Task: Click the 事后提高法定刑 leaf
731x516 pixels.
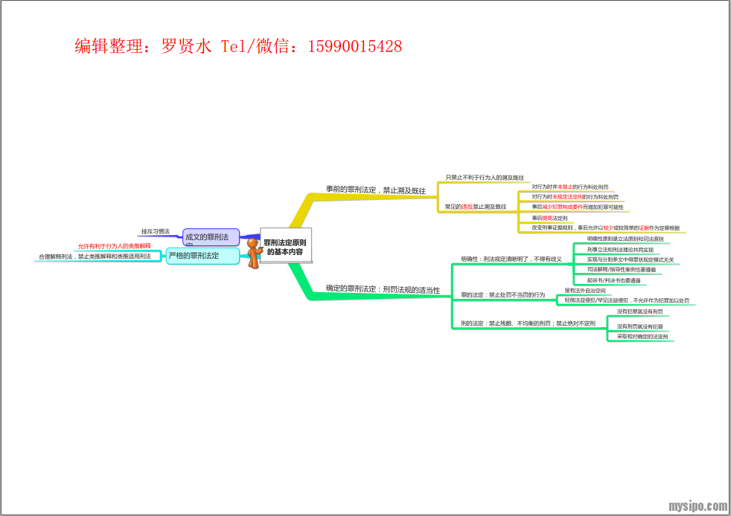Action: pyautogui.click(x=549, y=218)
